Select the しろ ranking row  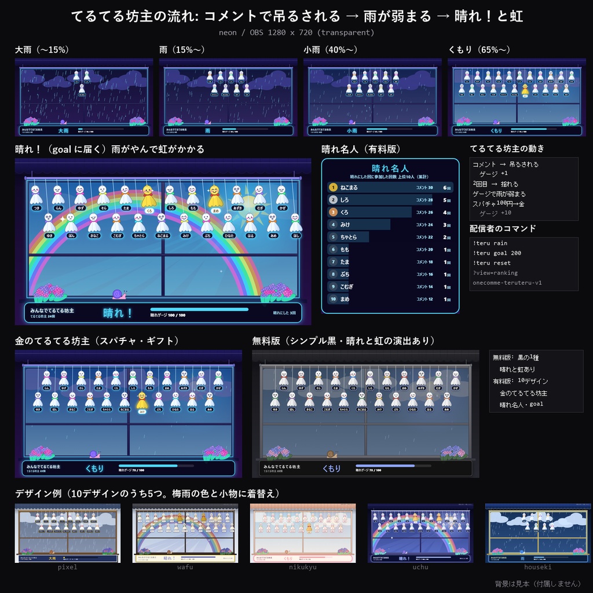pyautogui.click(x=390, y=200)
